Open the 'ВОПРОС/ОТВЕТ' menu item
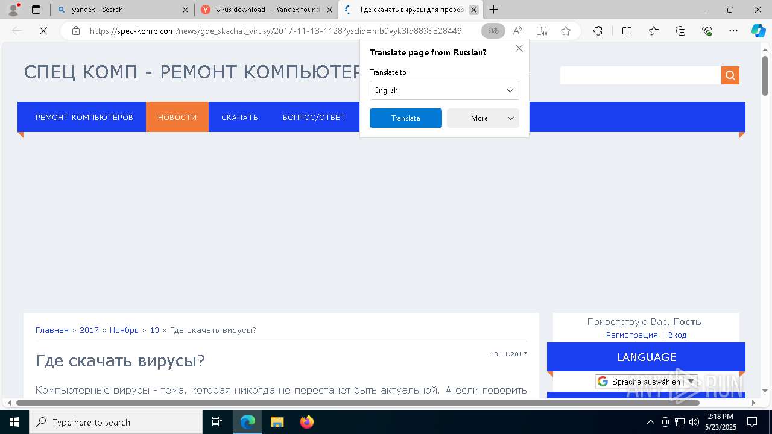 pos(314,117)
